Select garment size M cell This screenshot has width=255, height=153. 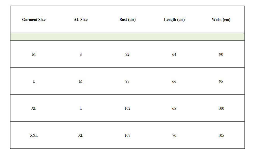(34, 54)
